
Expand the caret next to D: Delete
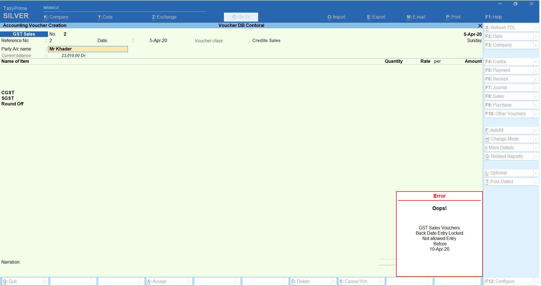(334, 282)
